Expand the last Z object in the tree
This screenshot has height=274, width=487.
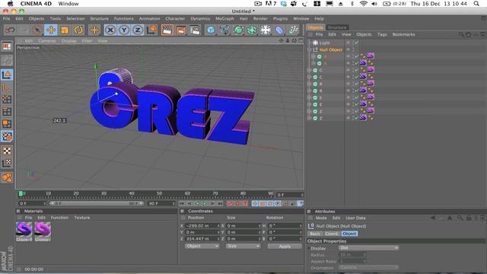(x=310, y=118)
